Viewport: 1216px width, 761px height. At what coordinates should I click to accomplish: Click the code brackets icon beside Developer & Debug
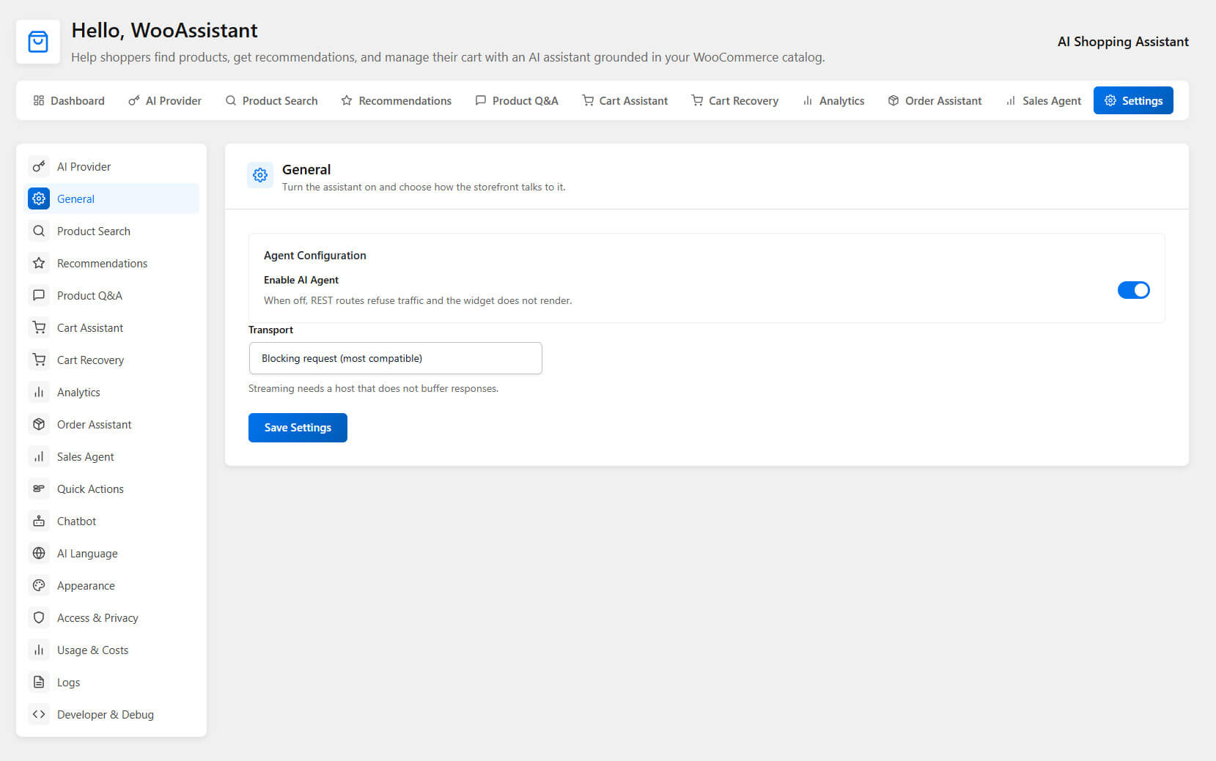click(x=39, y=714)
